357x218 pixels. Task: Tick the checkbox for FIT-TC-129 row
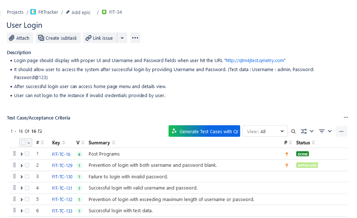[x=27, y=165]
